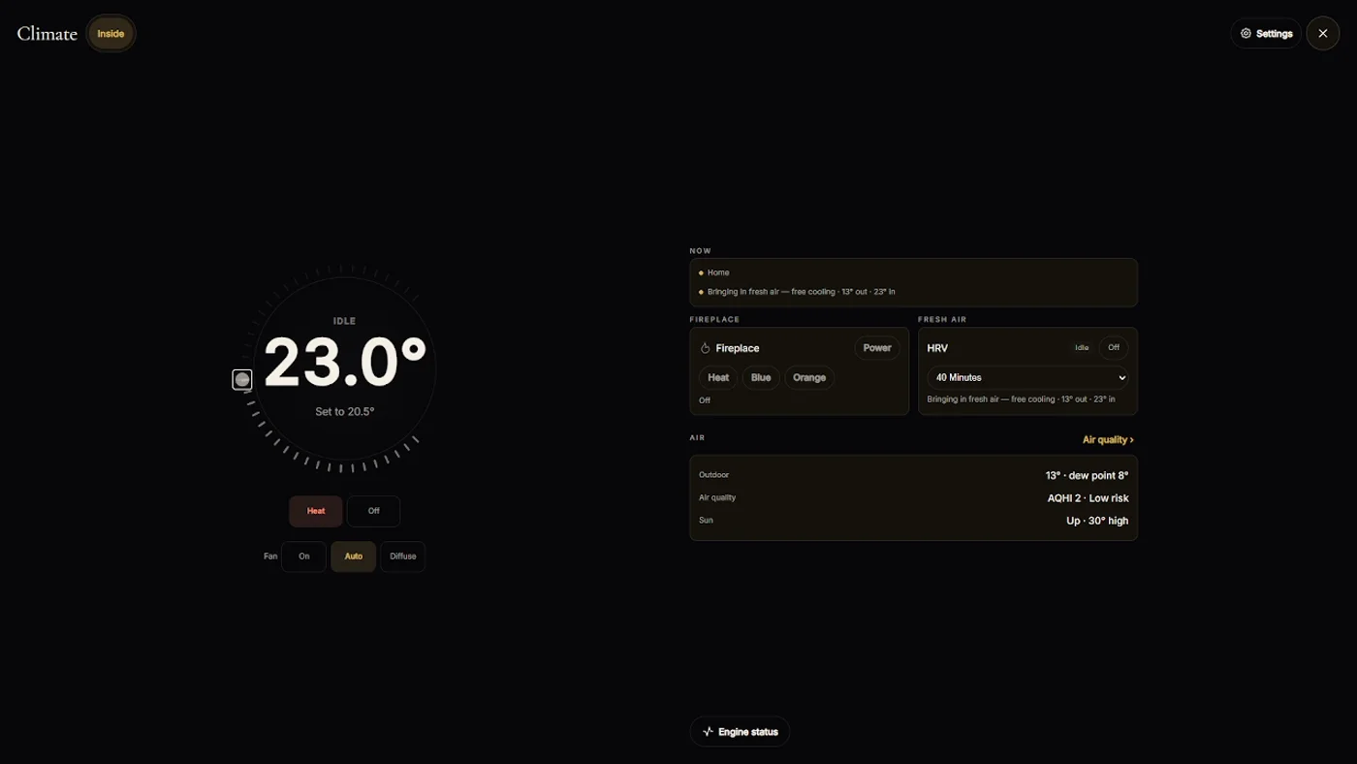This screenshot has height=764, width=1357.
Task: Set the fan to Diffuse
Action: tap(402, 557)
